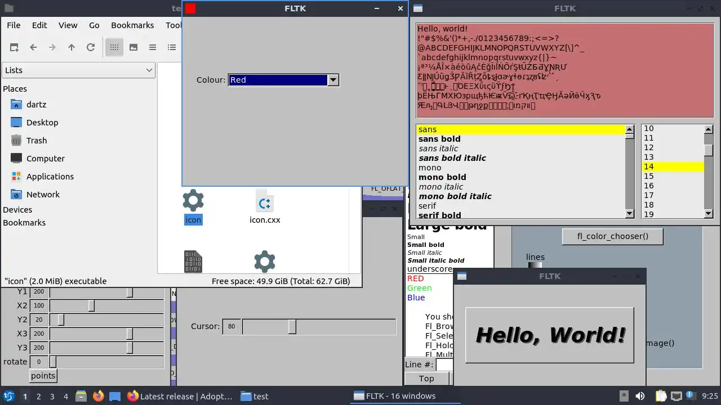Select the icon.cxx source file
This screenshot has height=405, width=721.
tap(265, 207)
